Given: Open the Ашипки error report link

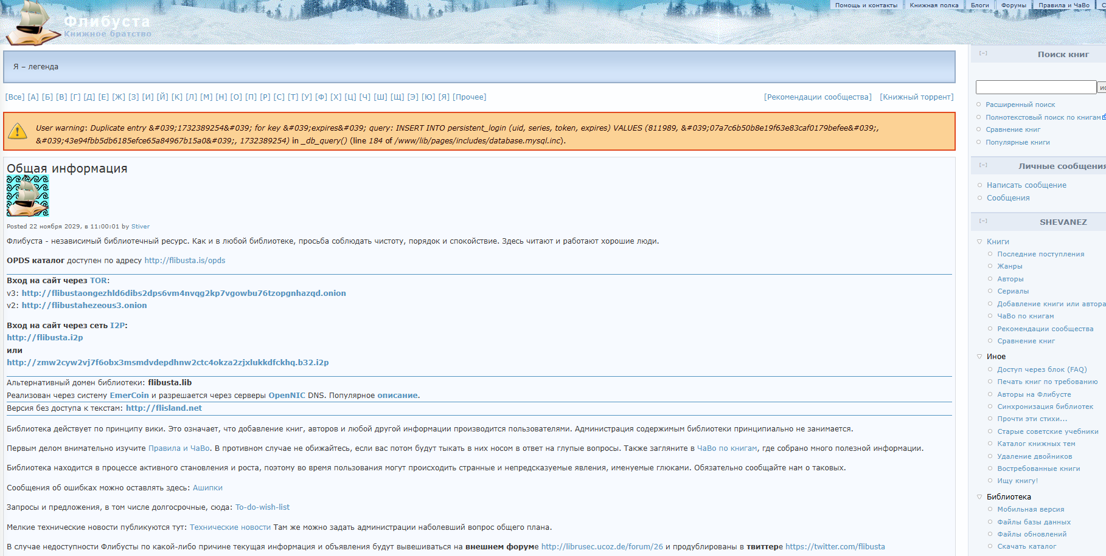Looking at the screenshot, I should [207, 488].
